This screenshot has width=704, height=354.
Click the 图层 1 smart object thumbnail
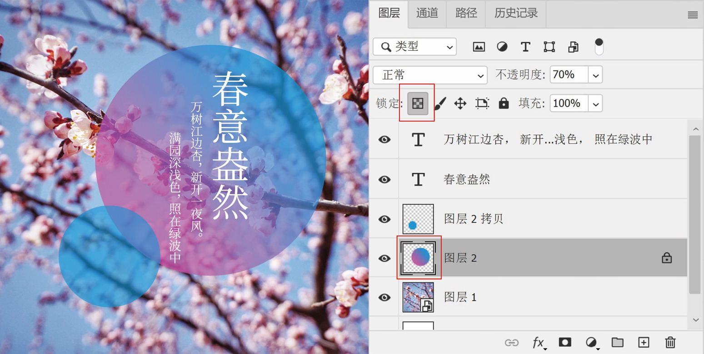coord(418,297)
